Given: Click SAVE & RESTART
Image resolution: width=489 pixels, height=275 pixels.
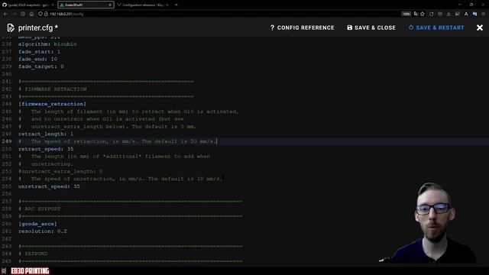Looking at the screenshot, I should click(436, 27).
